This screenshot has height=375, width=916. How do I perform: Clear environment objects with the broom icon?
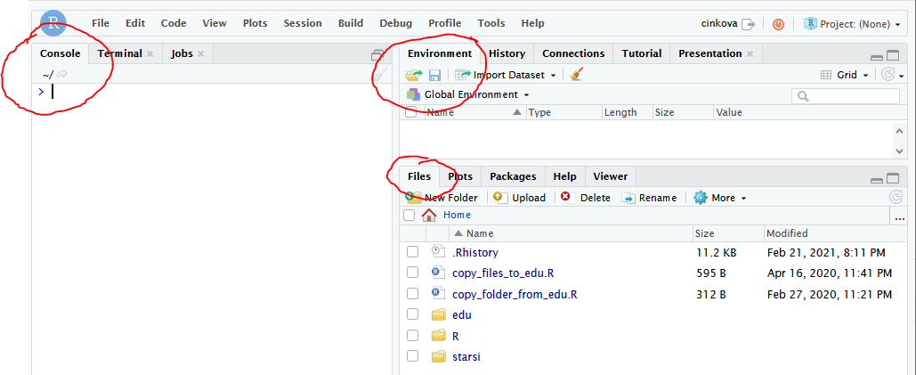pos(577,76)
